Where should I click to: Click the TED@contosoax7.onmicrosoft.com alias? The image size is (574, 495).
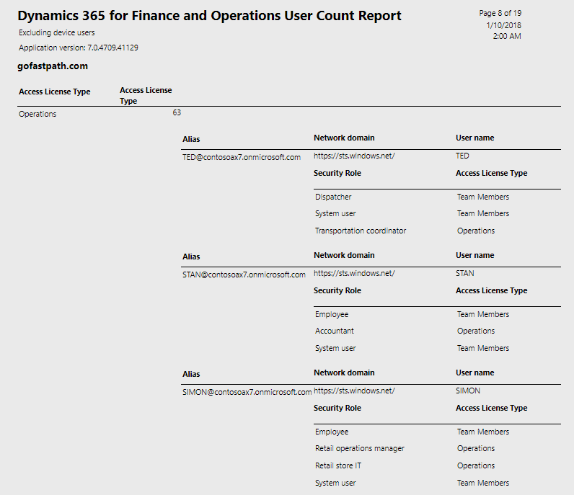tap(242, 157)
